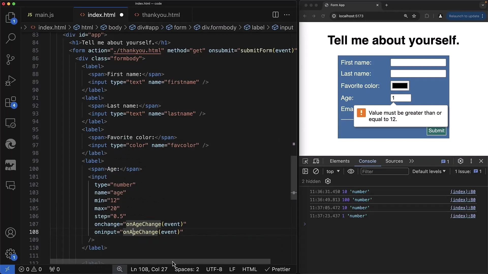Open the Run and Debug view
This screenshot has height=274, width=488.
(10, 81)
